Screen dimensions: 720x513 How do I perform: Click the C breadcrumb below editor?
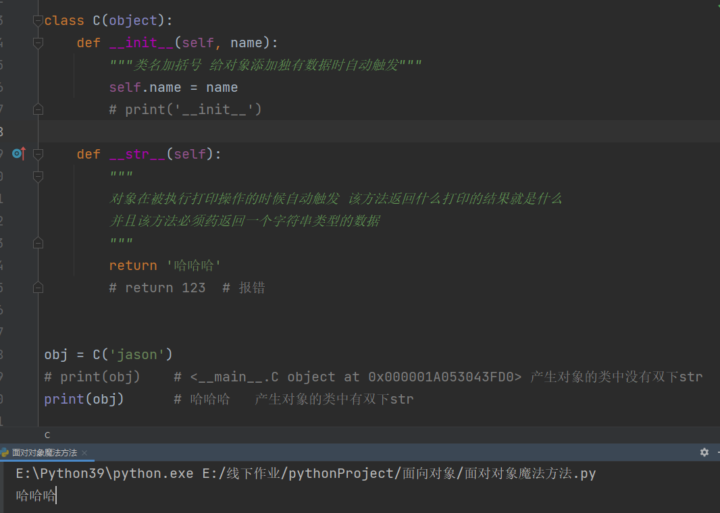pos(47,435)
